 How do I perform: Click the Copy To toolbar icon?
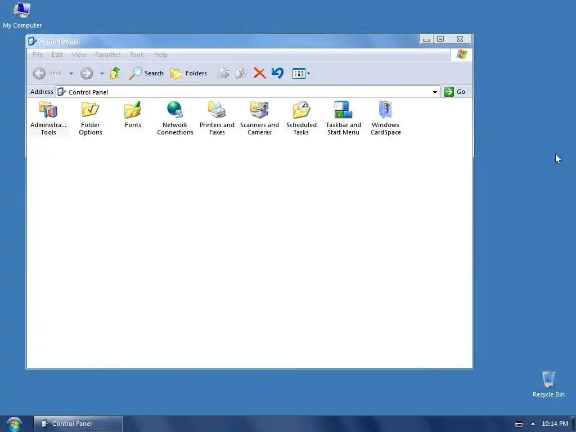click(241, 73)
